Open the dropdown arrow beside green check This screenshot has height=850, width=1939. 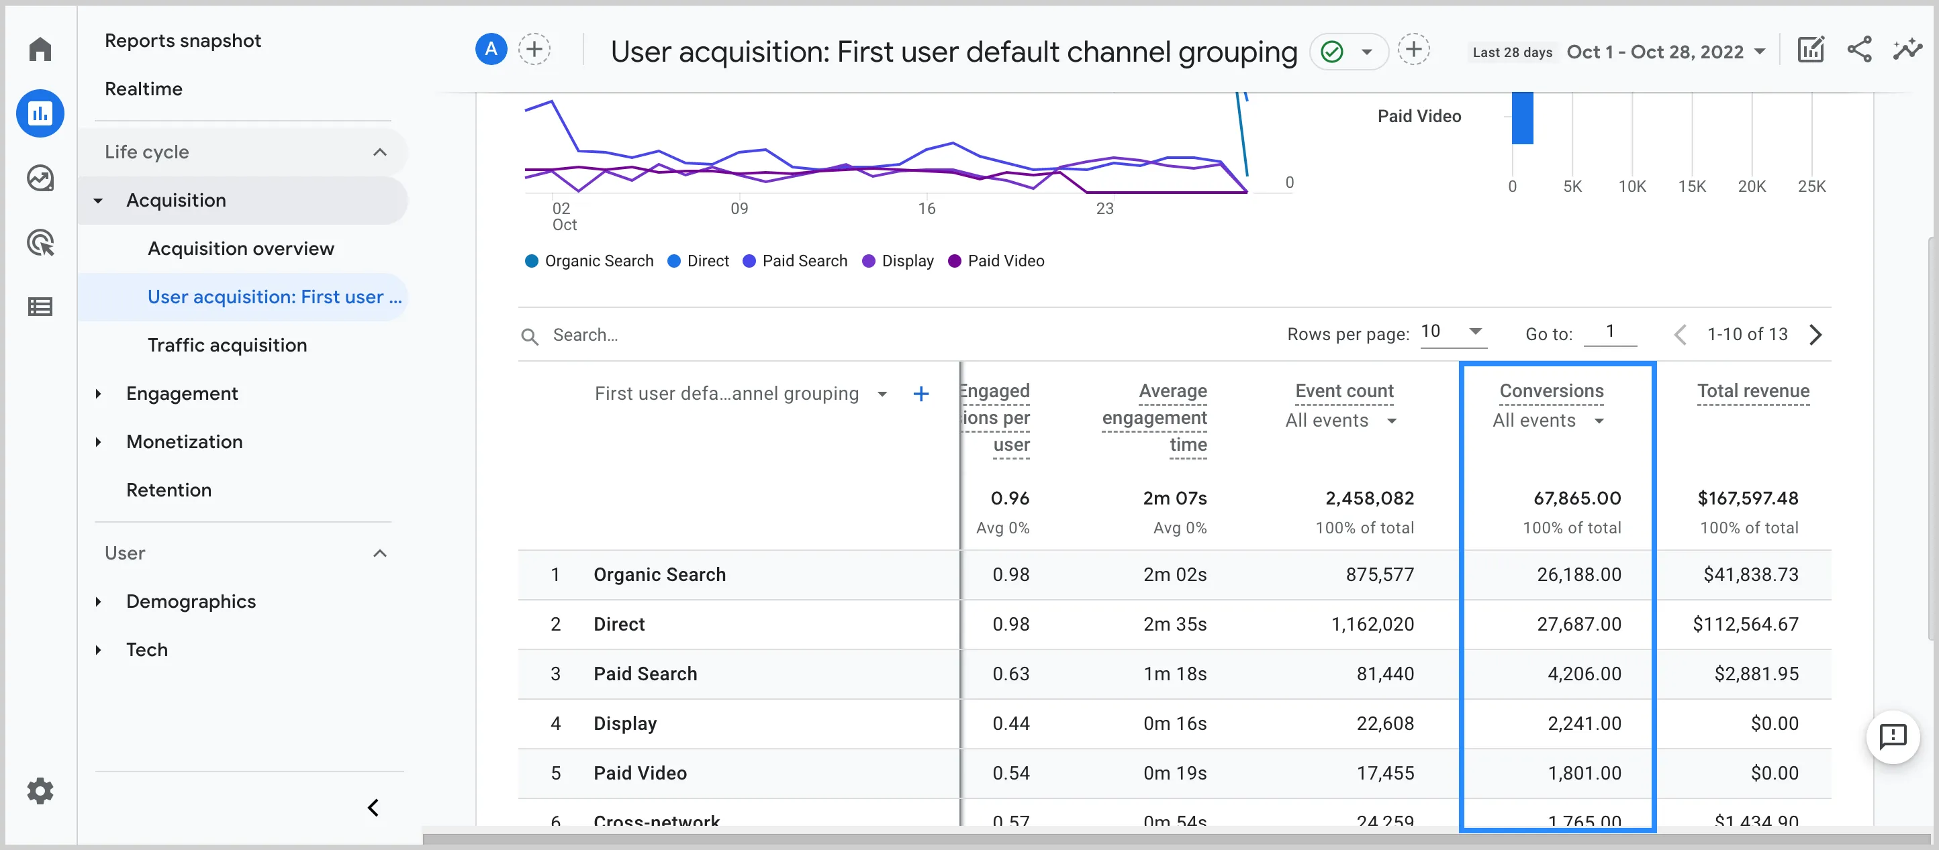pyautogui.click(x=1367, y=52)
